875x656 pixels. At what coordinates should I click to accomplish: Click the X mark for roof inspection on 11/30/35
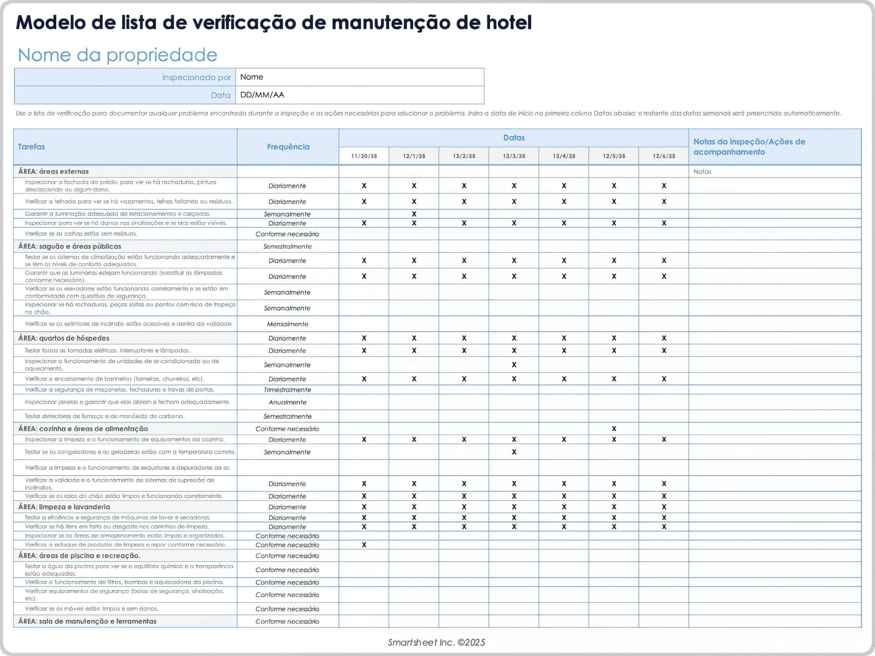point(364,201)
